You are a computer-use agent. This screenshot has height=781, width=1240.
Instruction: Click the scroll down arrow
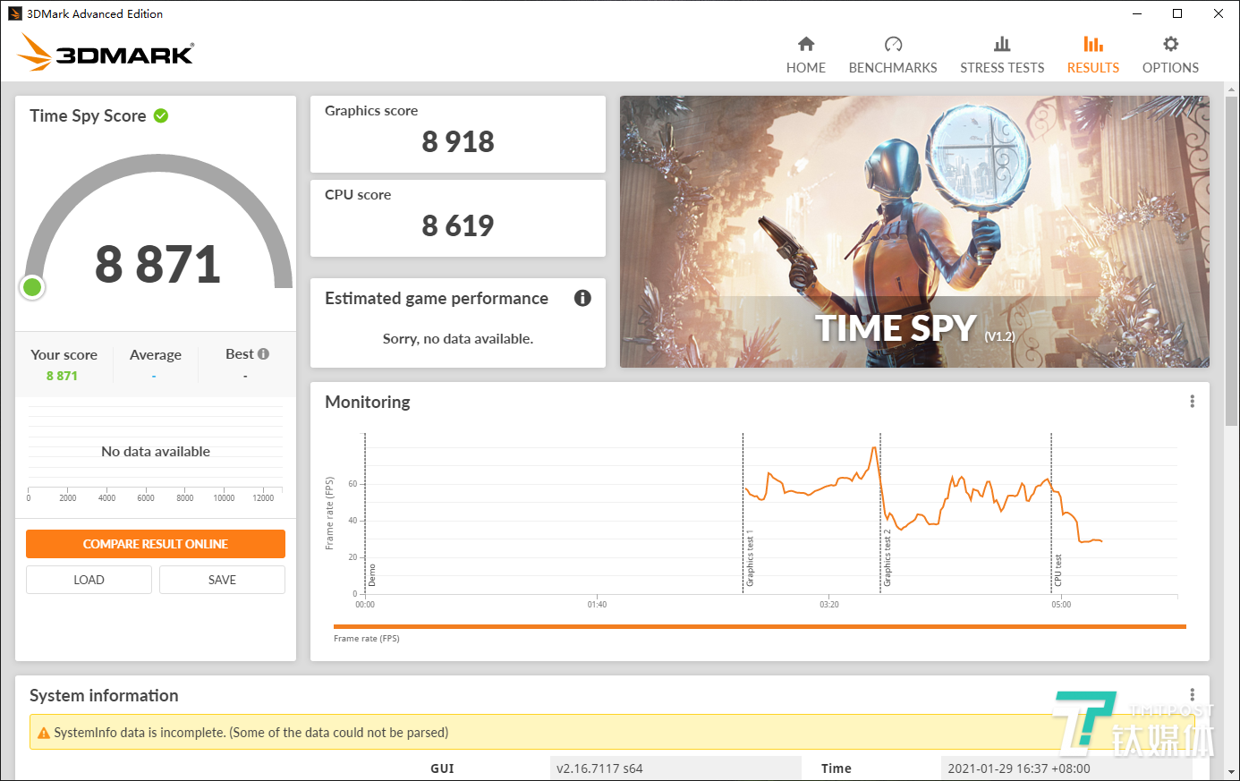tap(1232, 772)
